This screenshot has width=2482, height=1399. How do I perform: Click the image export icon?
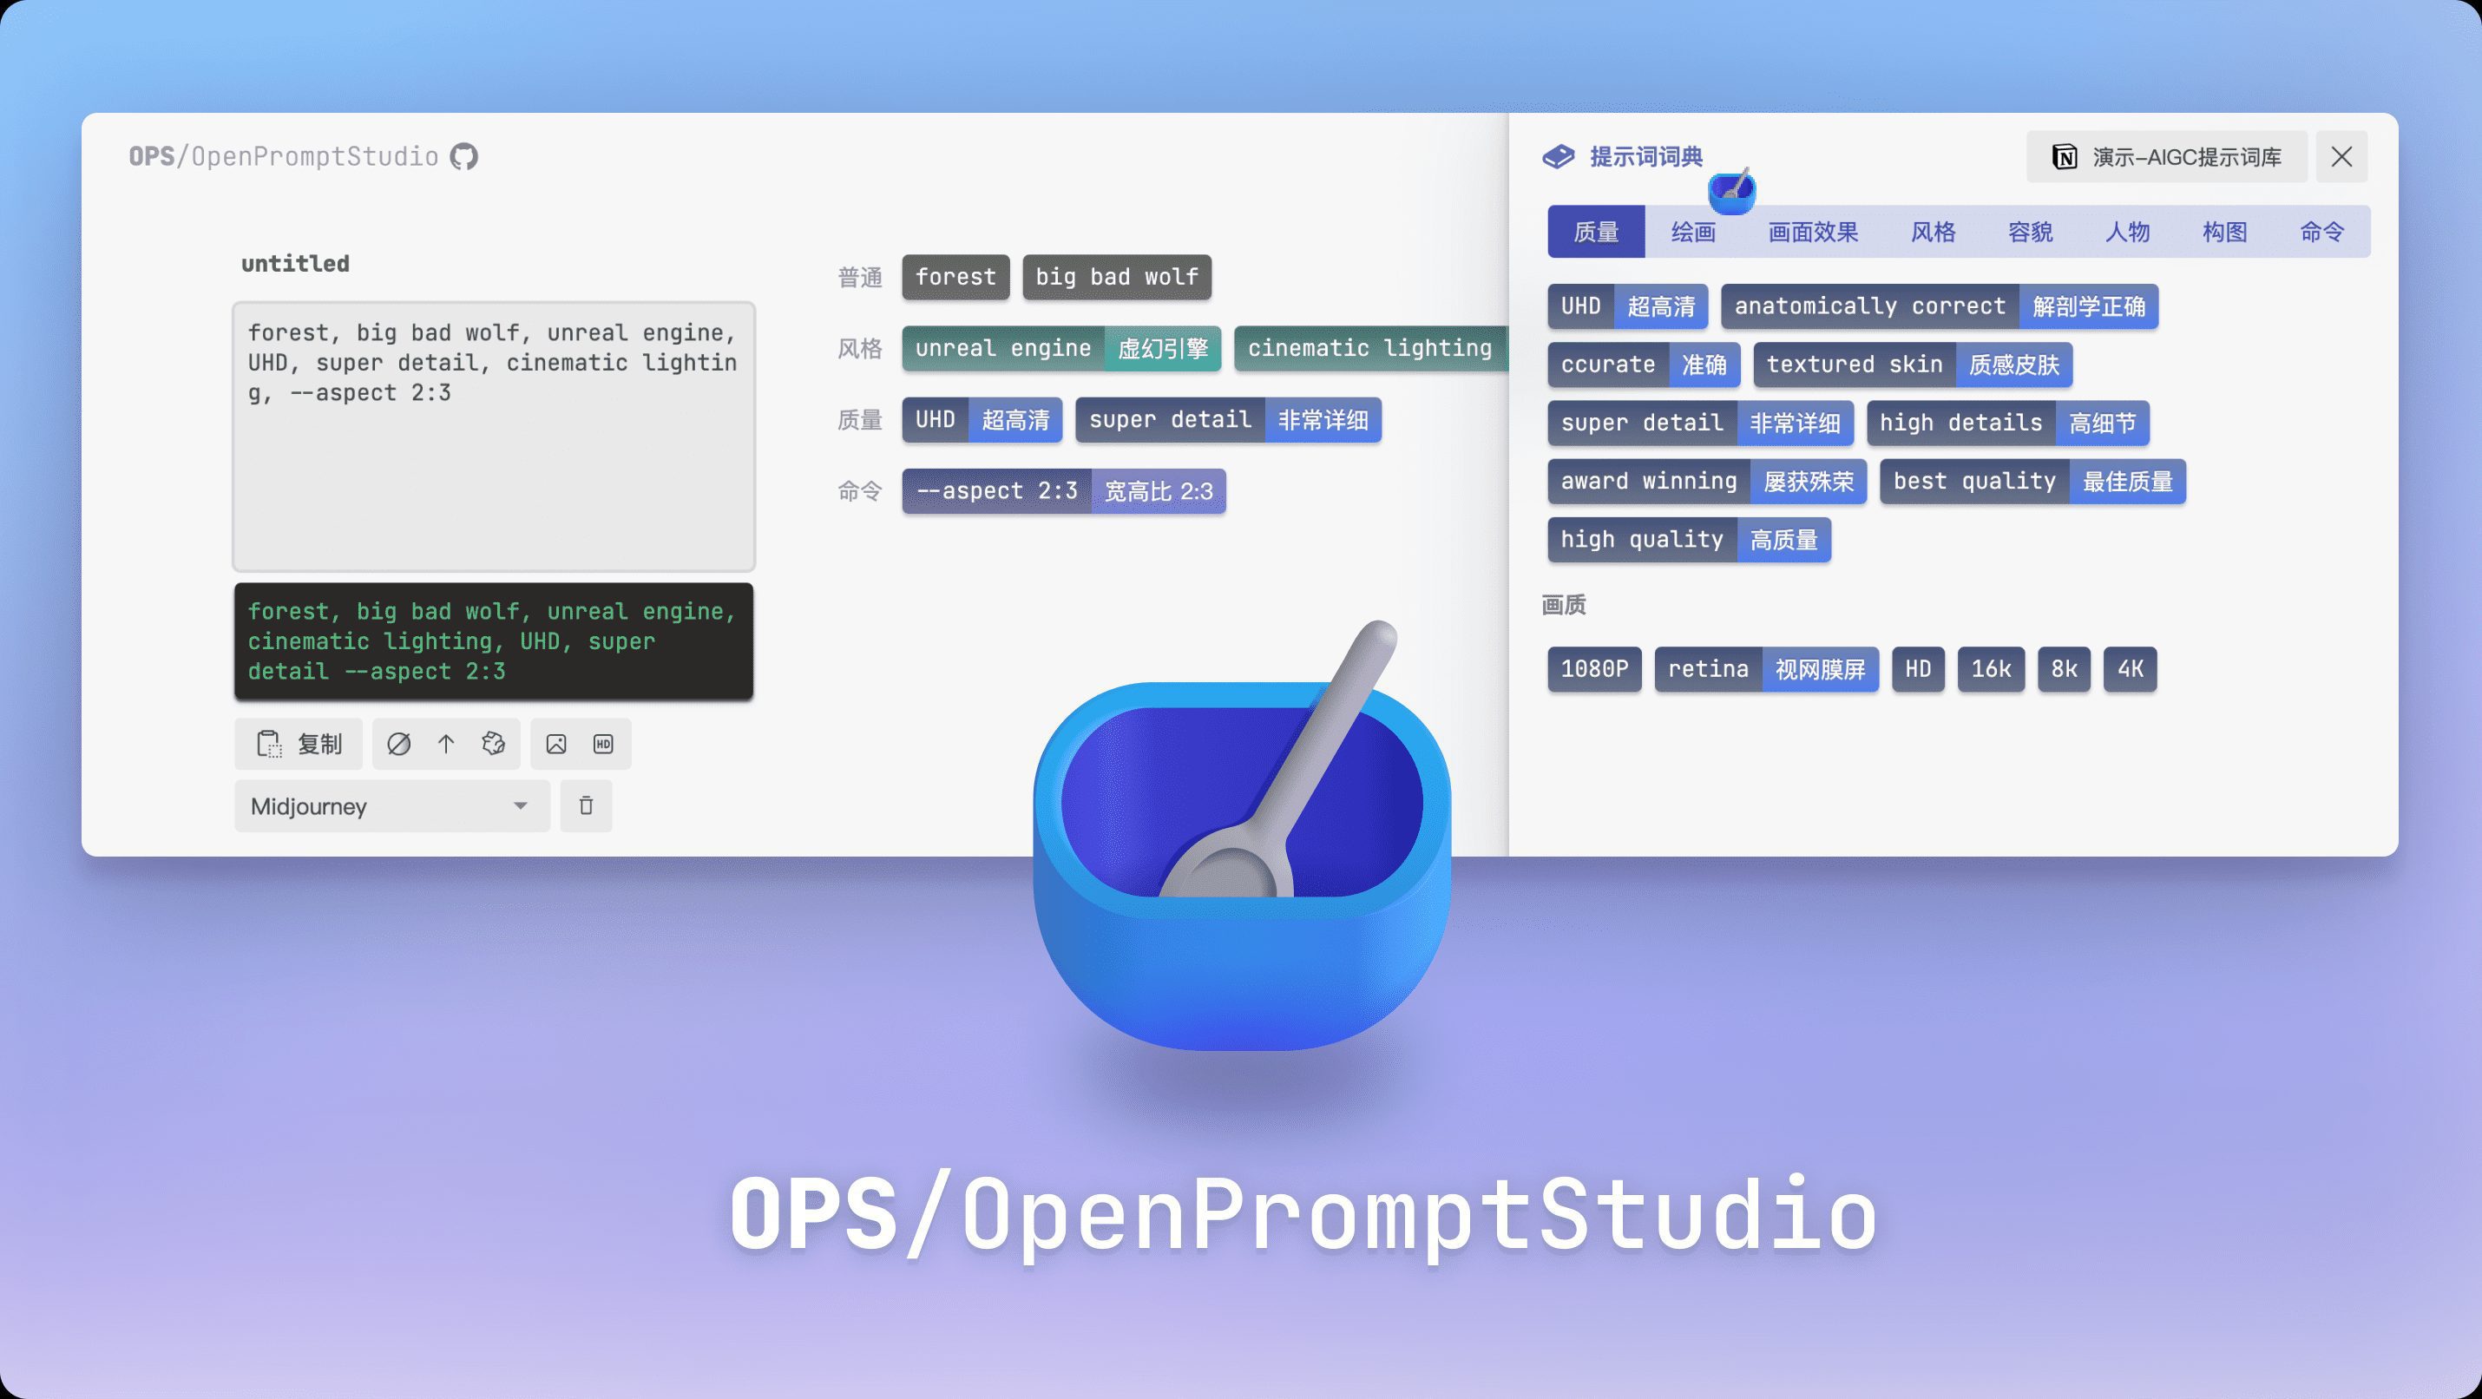click(555, 743)
